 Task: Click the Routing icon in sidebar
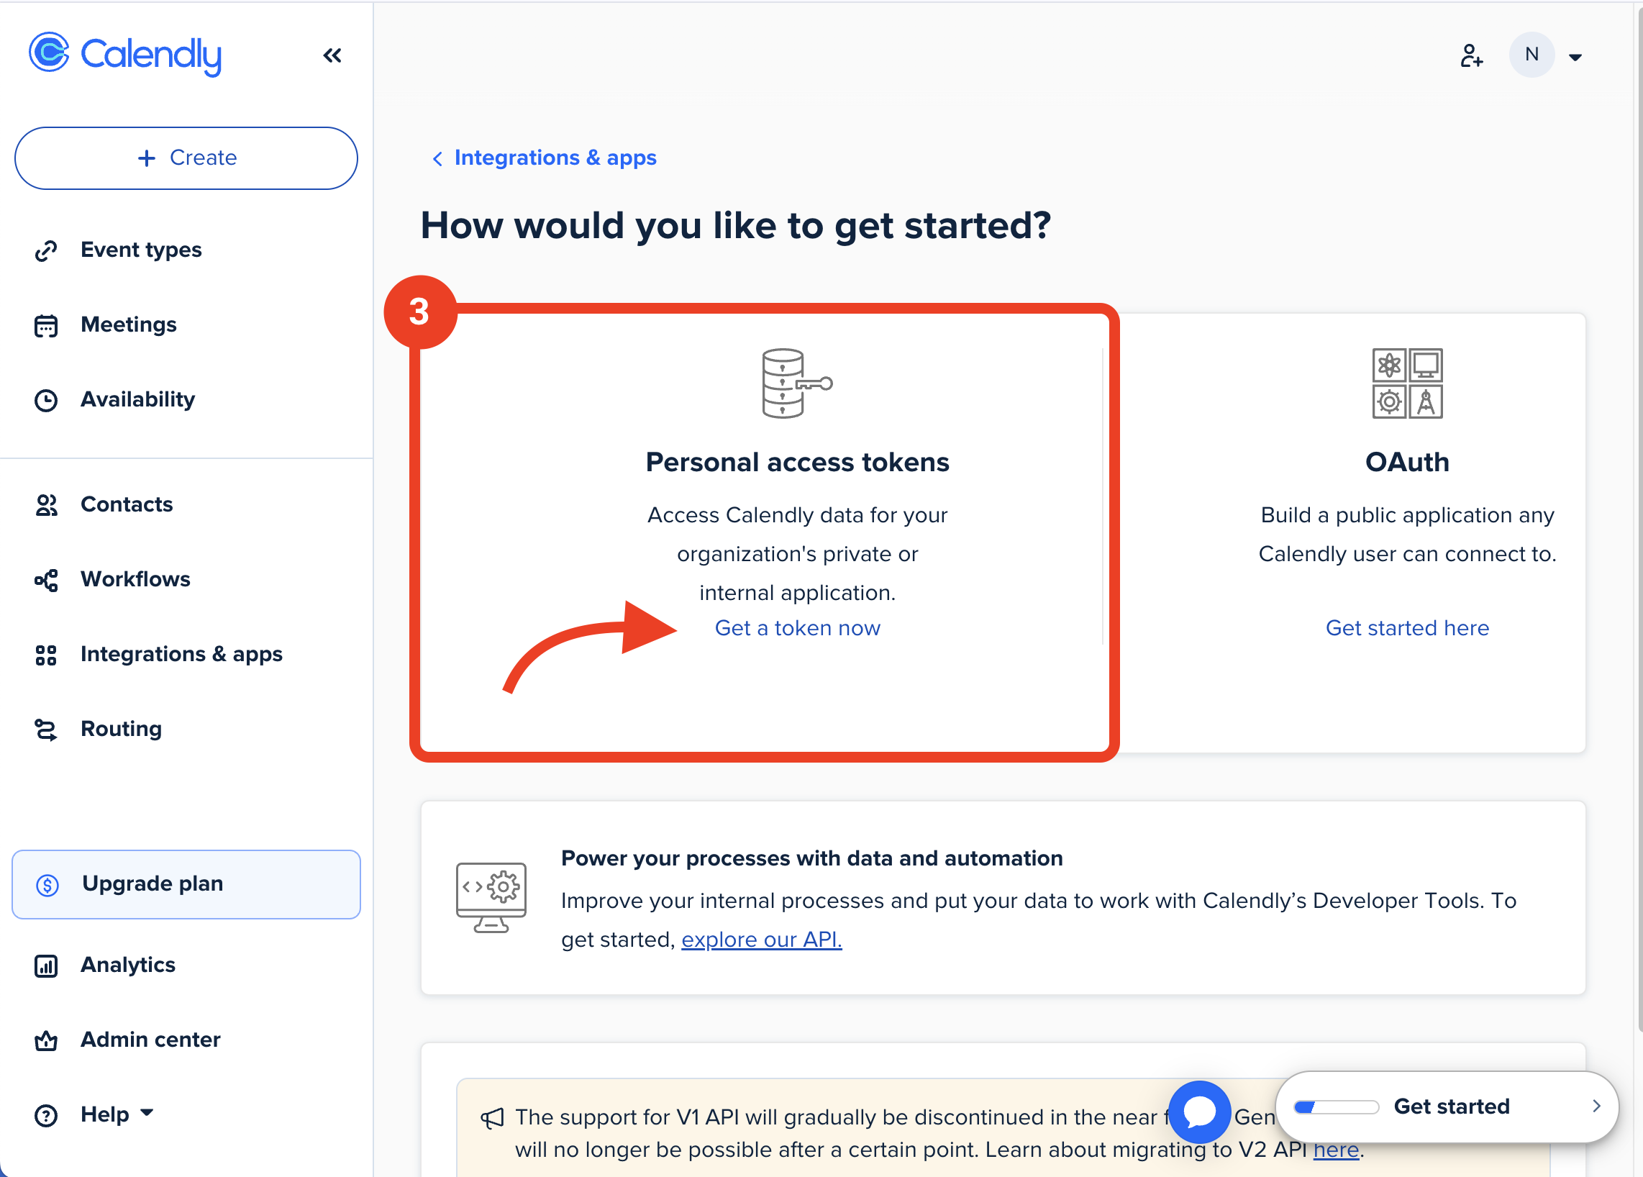[x=46, y=730]
